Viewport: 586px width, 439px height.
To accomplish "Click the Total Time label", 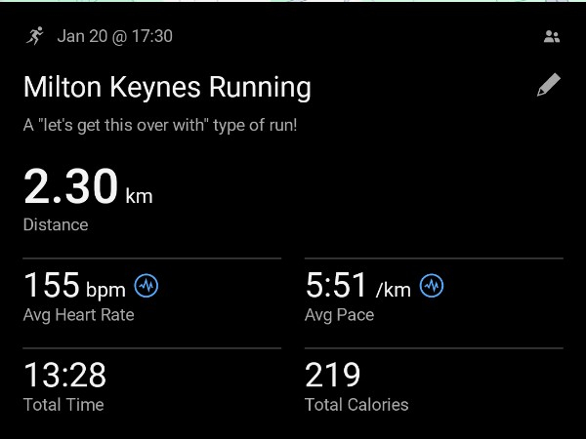I will coord(63,404).
